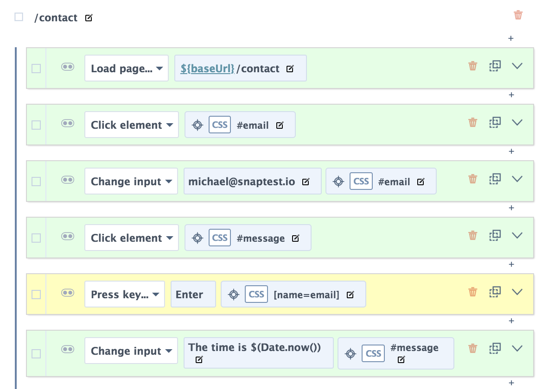This screenshot has height=389, width=548.
Task: Edit michael@snaptest.io value pencil icon
Action: point(306,182)
